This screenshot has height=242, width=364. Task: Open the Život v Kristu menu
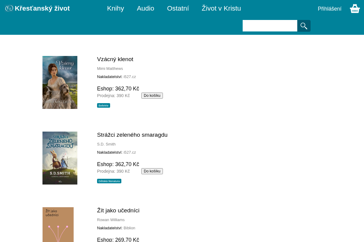(221, 8)
